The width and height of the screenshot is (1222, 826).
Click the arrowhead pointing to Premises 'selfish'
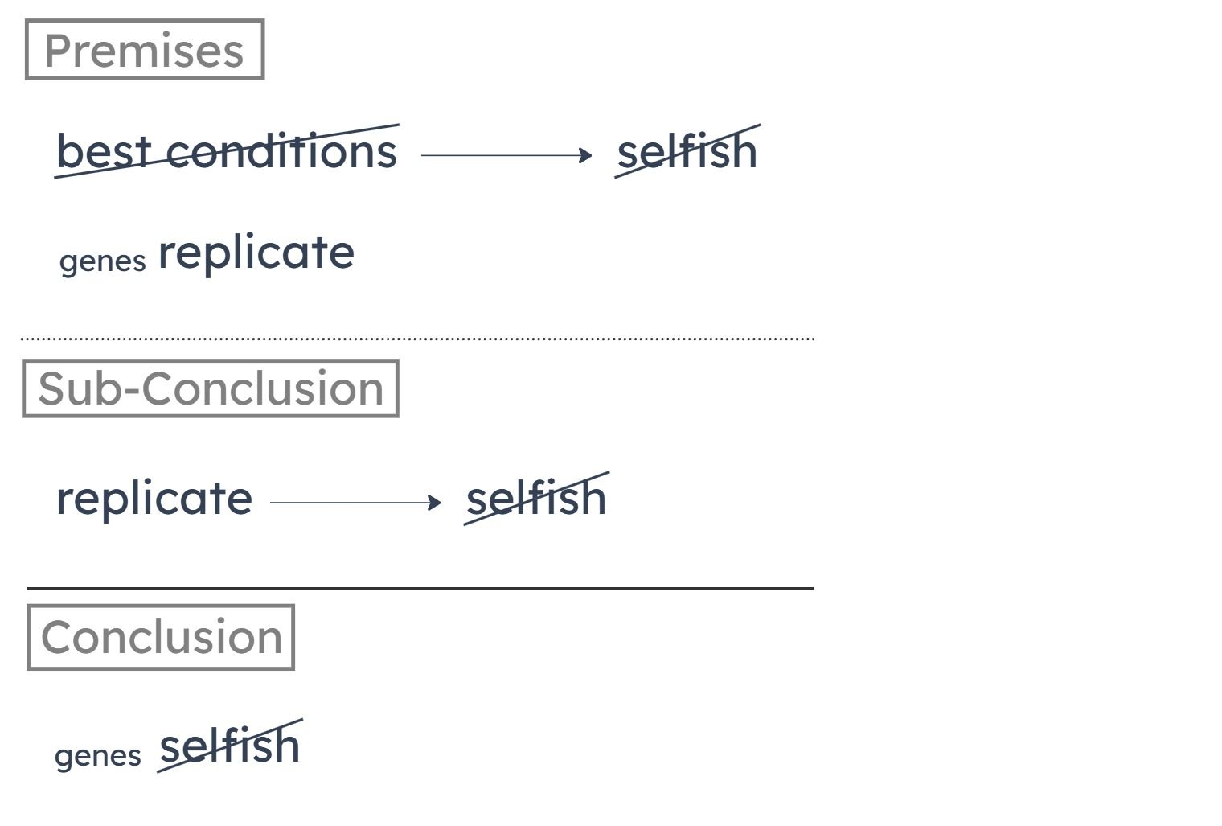(586, 155)
